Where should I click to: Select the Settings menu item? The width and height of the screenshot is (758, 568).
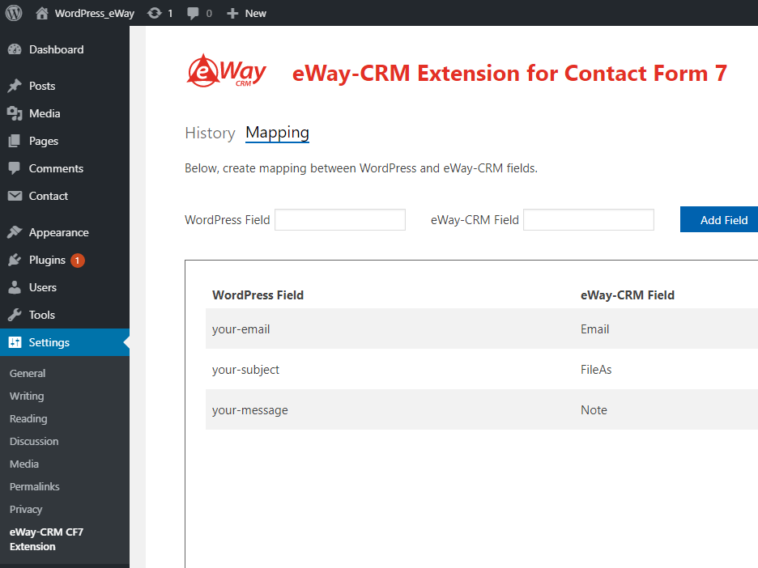pyautogui.click(x=65, y=342)
